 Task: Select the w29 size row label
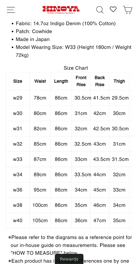point(18,98)
